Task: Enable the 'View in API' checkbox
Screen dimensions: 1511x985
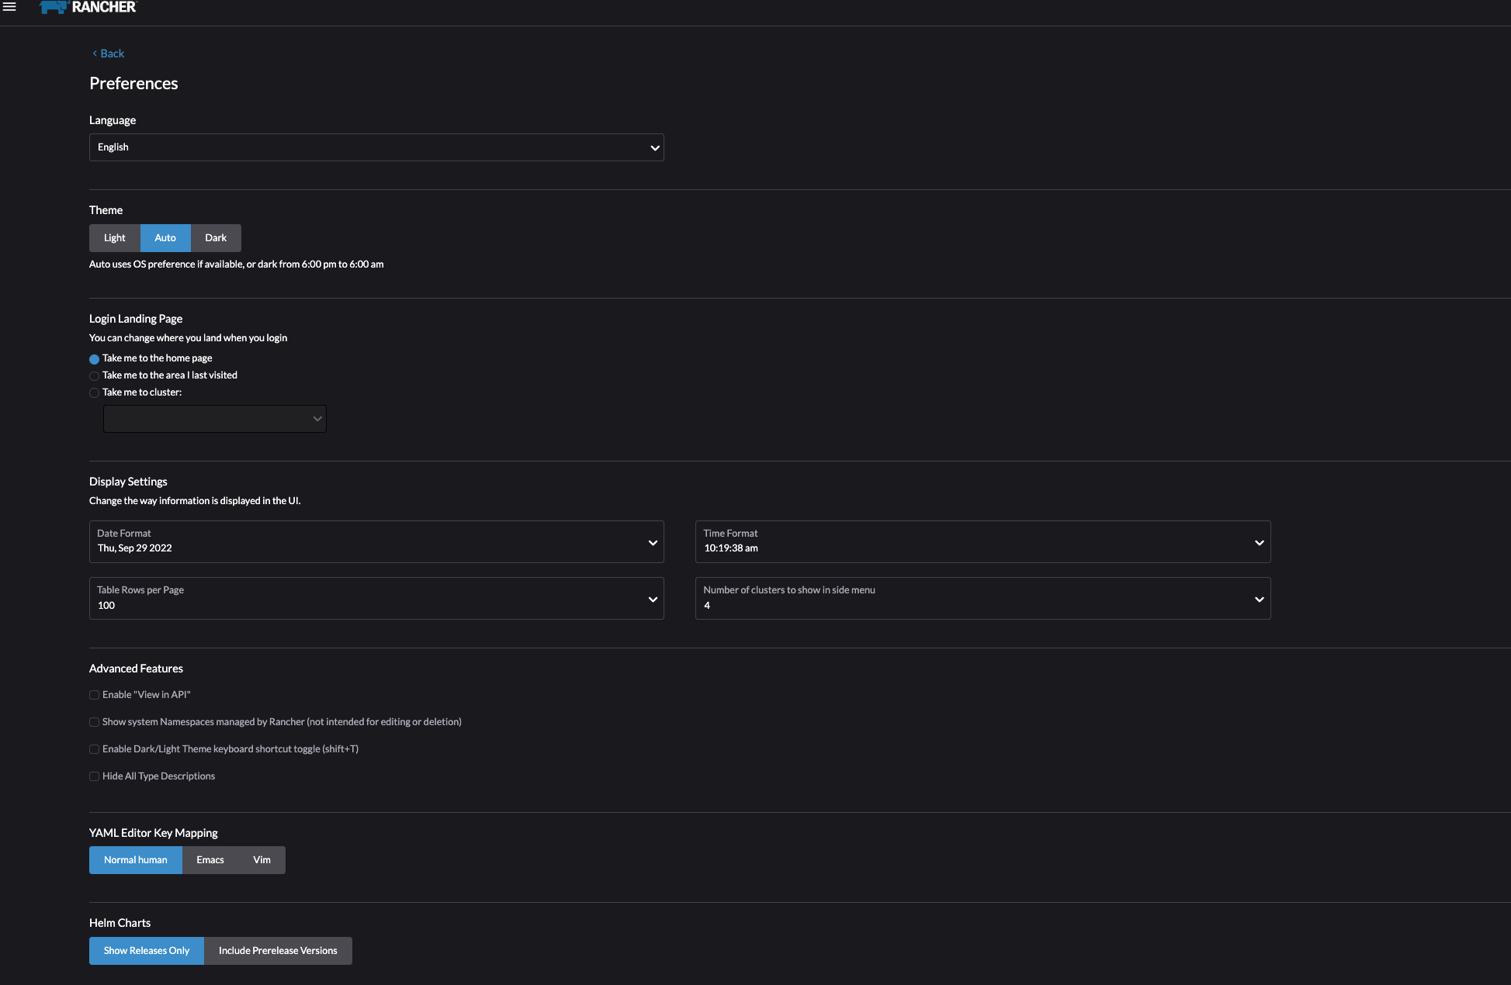Action: tap(94, 695)
